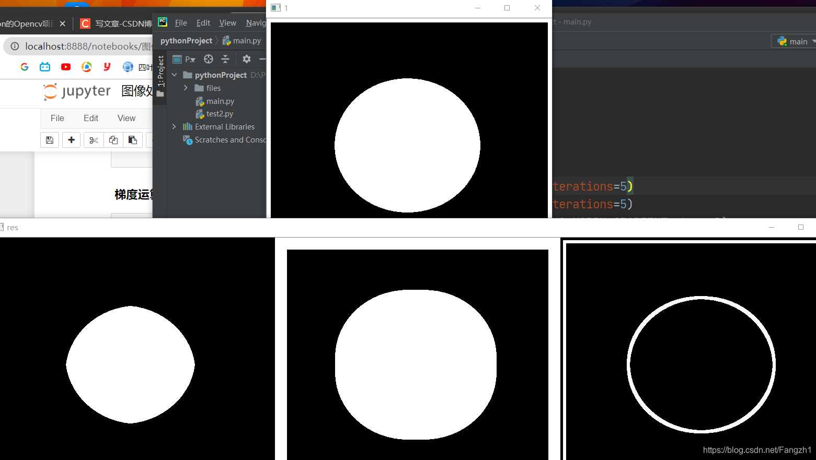Open Jupyter View menu
Viewport: 816px width, 460px height.
tap(127, 118)
